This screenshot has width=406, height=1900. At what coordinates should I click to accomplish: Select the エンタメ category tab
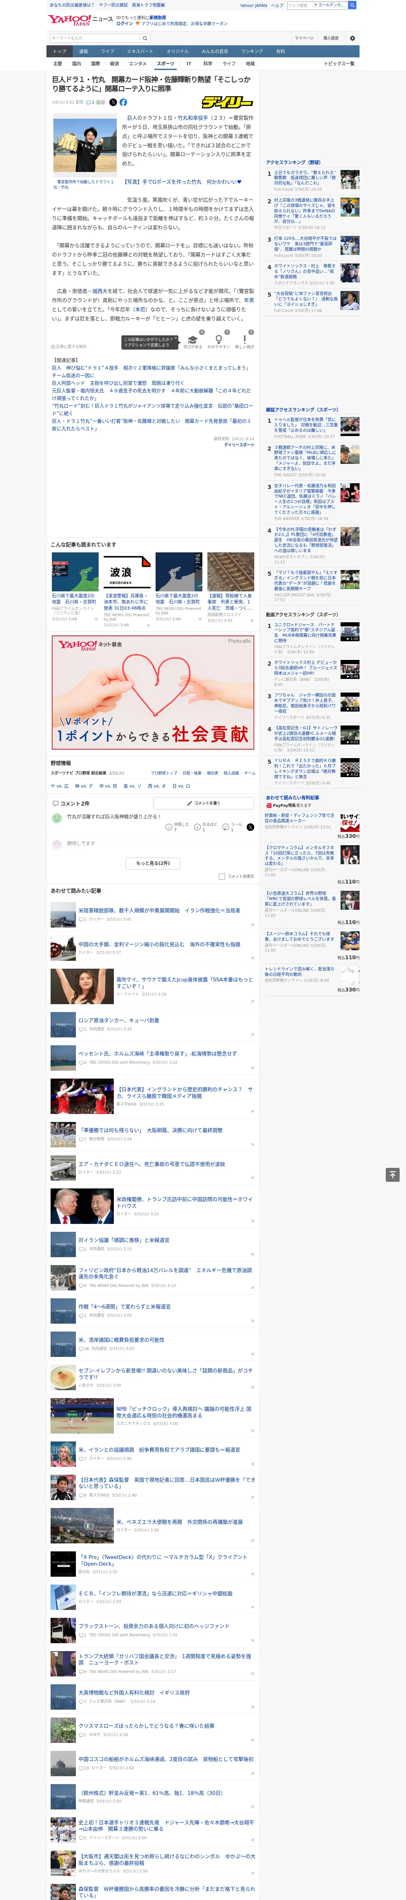[138, 63]
